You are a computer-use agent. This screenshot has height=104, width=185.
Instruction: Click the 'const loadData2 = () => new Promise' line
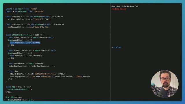click(x=35, y=24)
